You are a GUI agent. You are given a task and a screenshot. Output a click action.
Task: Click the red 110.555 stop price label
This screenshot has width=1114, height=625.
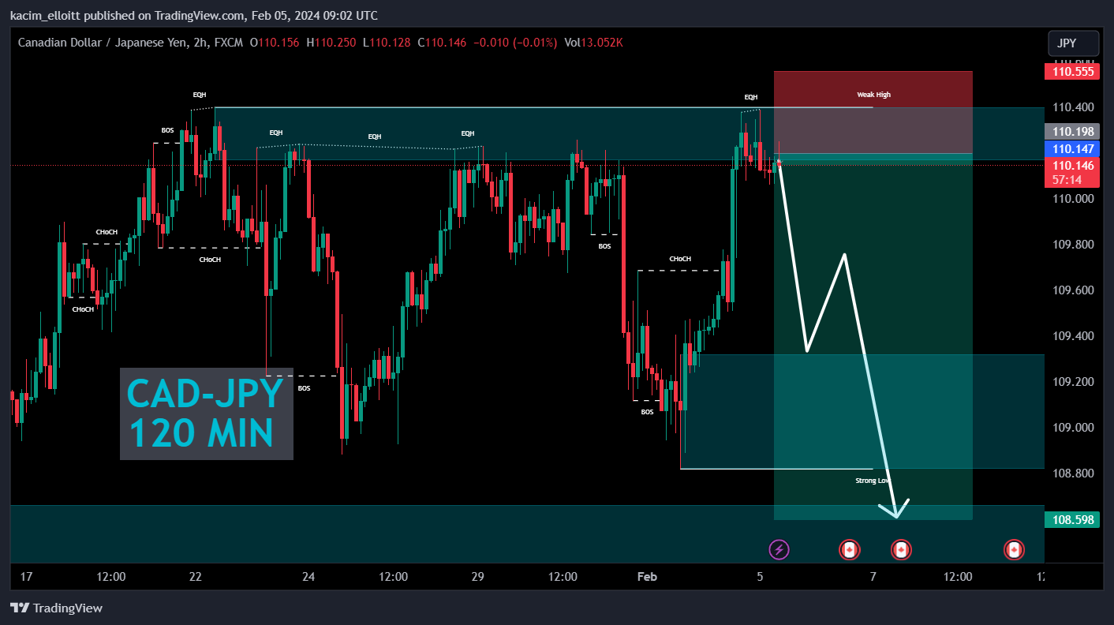tap(1072, 72)
